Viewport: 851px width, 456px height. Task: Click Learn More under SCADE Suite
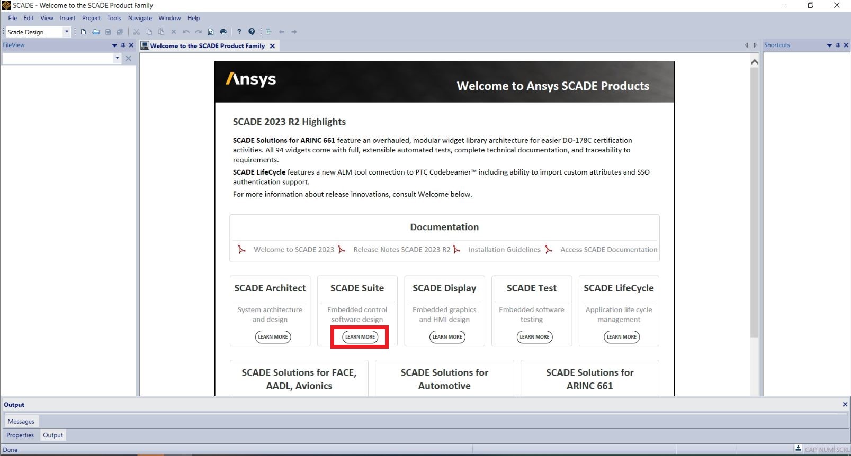coord(360,337)
